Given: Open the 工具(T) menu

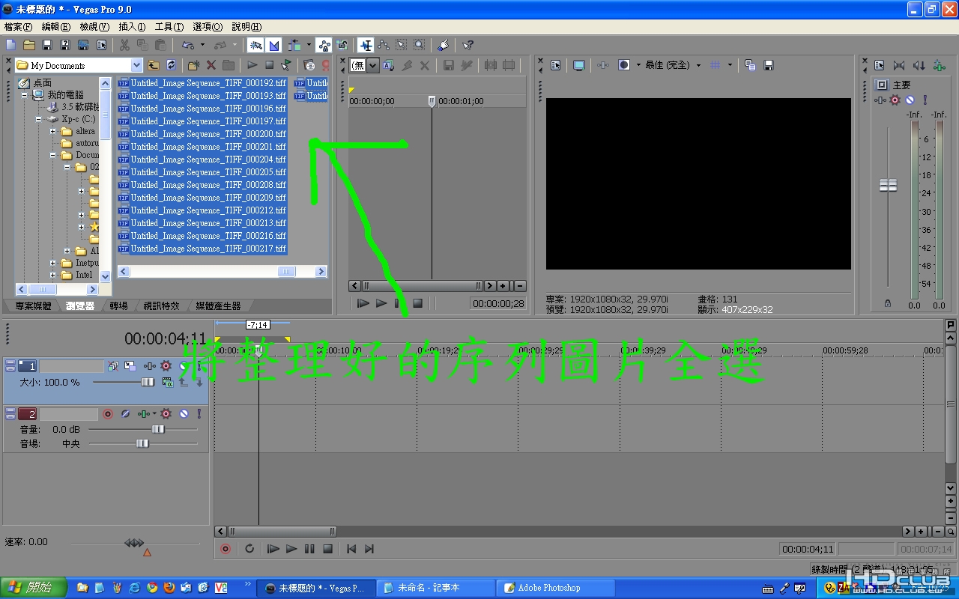Looking at the screenshot, I should pos(169,27).
